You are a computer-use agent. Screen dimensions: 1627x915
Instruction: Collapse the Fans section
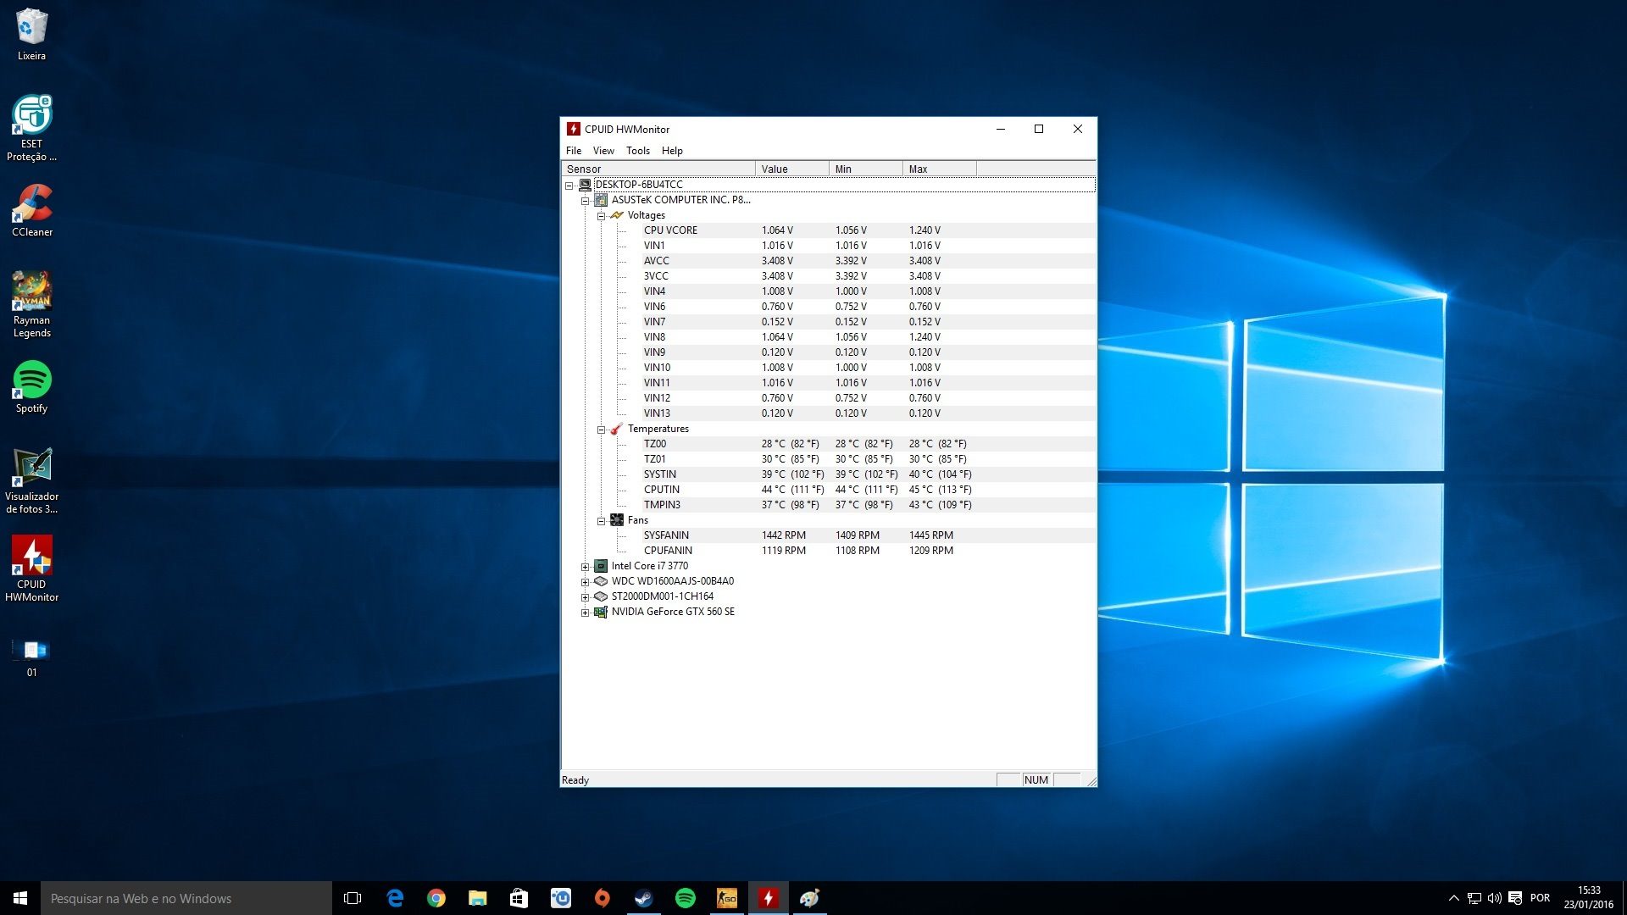pyautogui.click(x=601, y=521)
